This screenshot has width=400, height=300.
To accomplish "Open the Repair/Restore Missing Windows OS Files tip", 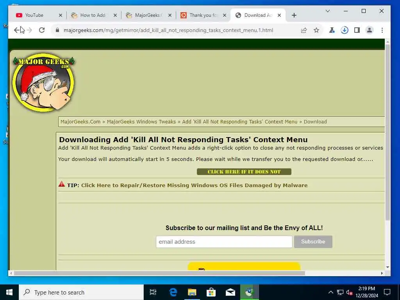I will pyautogui.click(x=194, y=185).
